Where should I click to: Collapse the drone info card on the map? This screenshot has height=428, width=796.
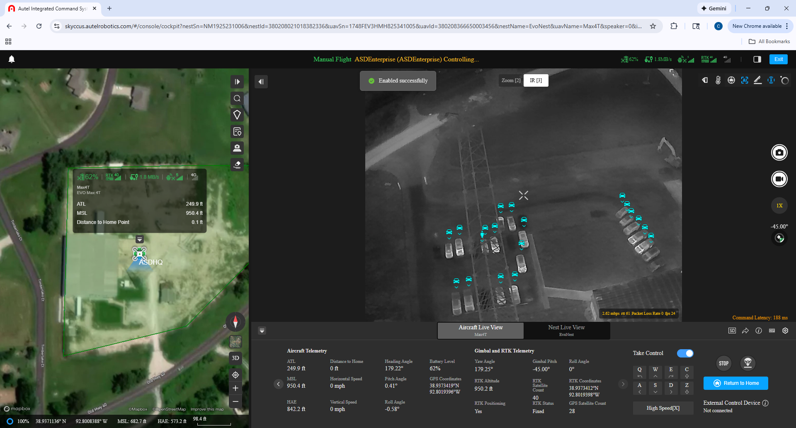point(140,239)
